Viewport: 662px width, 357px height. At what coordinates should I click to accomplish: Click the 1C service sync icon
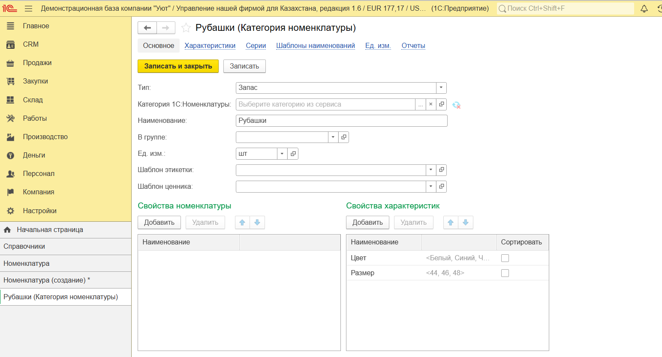[x=456, y=105]
